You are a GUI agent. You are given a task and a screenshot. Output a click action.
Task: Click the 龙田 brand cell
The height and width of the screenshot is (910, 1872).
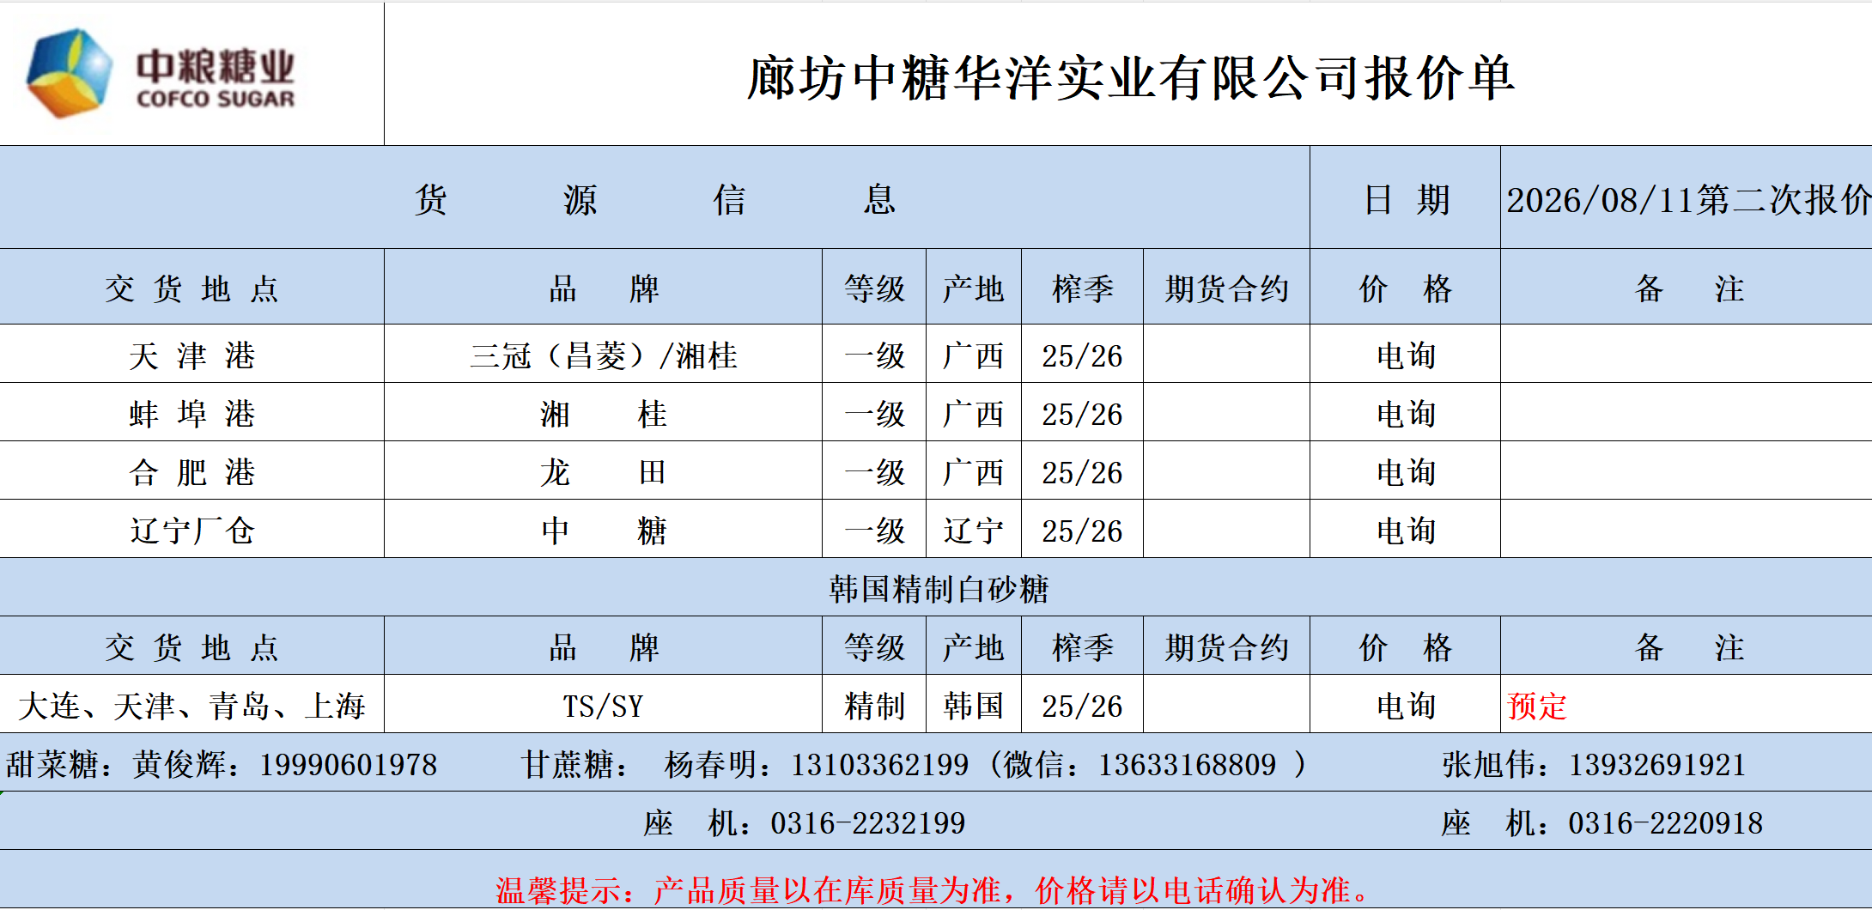click(x=604, y=472)
